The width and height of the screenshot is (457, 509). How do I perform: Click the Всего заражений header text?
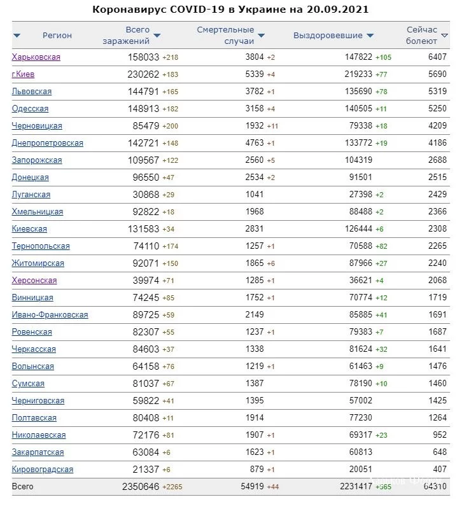(x=137, y=36)
